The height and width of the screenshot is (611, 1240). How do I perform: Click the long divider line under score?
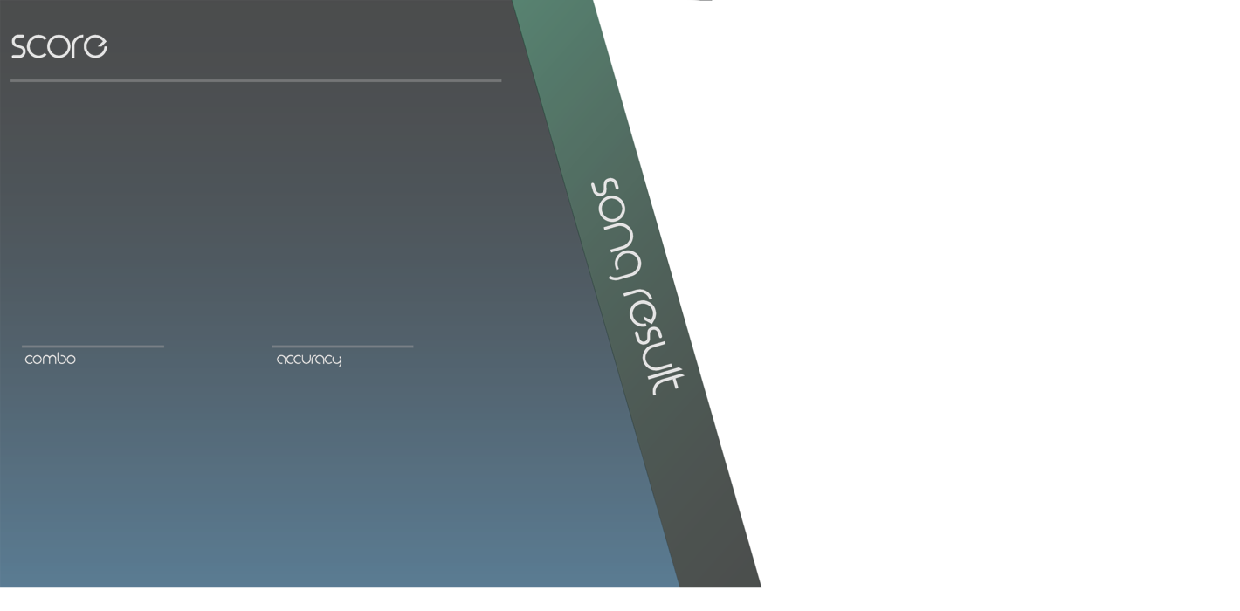256,80
